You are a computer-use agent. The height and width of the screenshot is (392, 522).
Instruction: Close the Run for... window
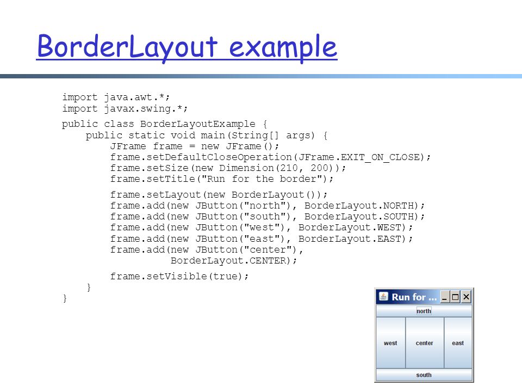[466, 297]
